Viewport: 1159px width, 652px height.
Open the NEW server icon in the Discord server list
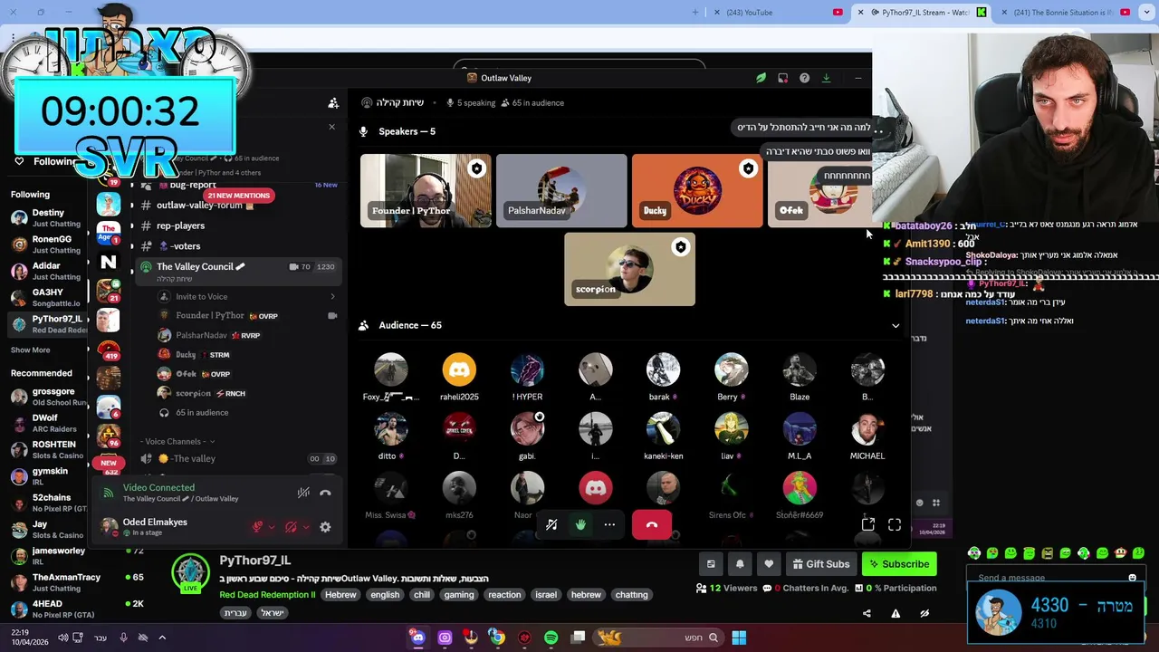(109, 463)
